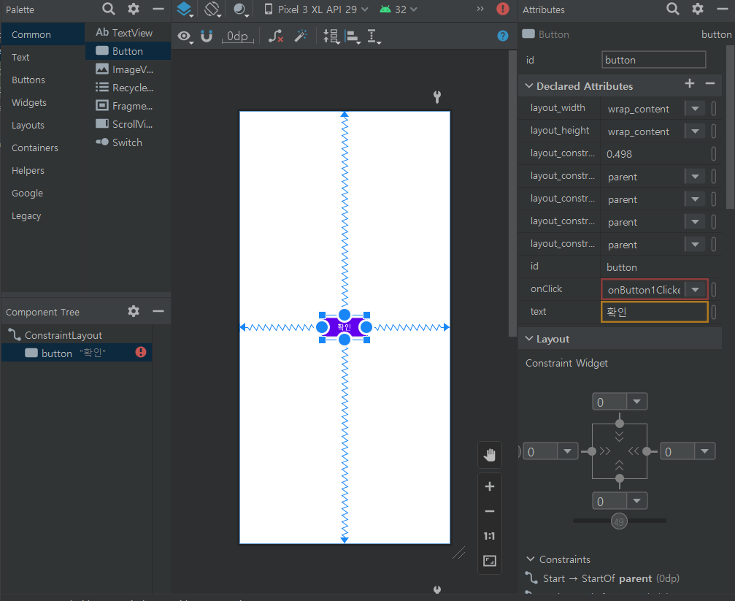Screen dimensions: 735x601
Task: Add declared attribute plus icon
Action: tap(690, 83)
